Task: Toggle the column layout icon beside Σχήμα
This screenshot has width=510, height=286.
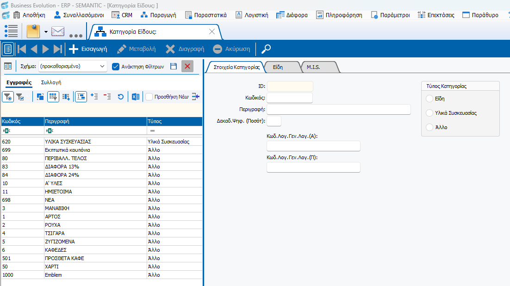Action: pyautogui.click(x=8, y=66)
